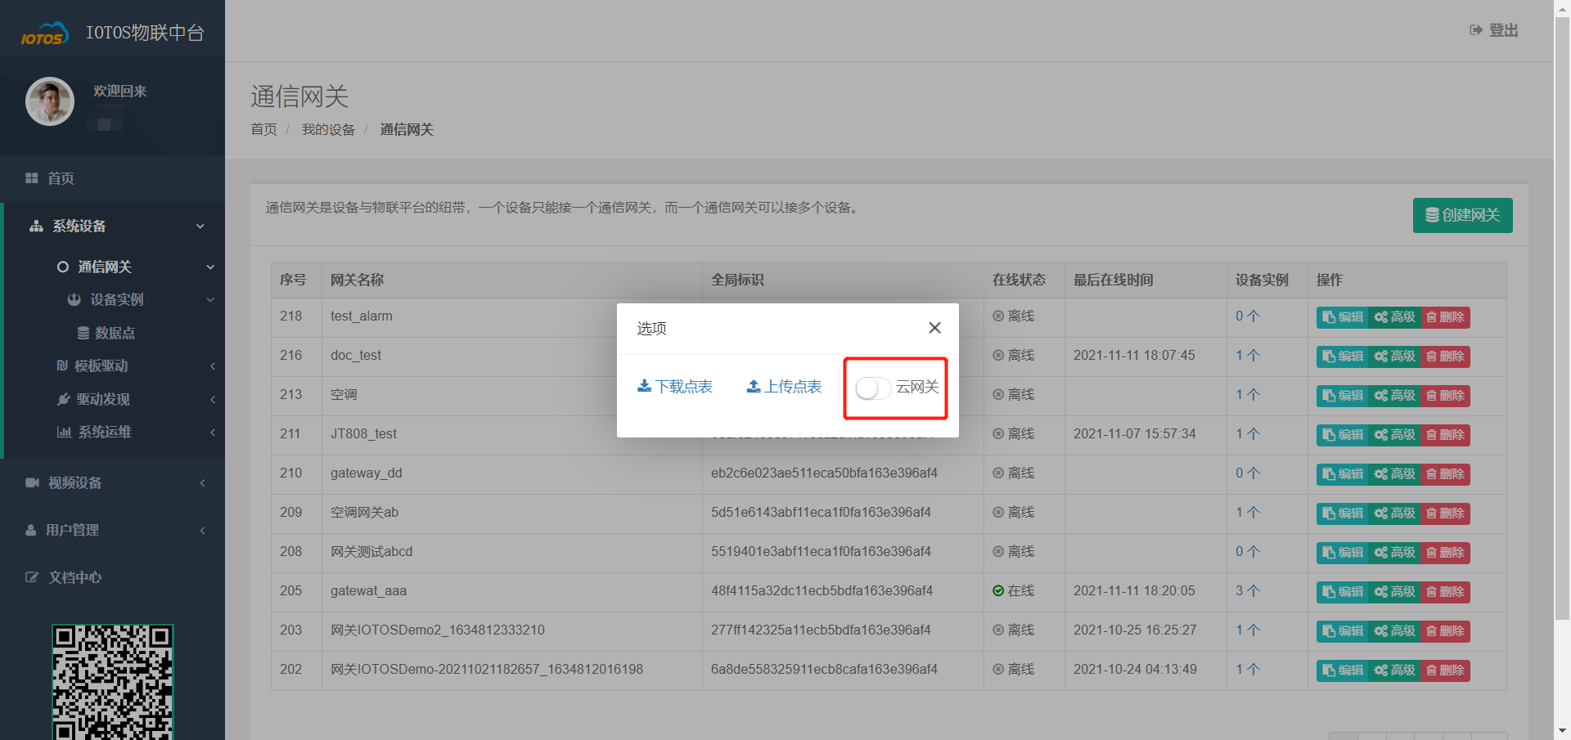Click 删除 for the gatewat_aaa gateway
Screen dimensions: 1571x740
point(1445,591)
